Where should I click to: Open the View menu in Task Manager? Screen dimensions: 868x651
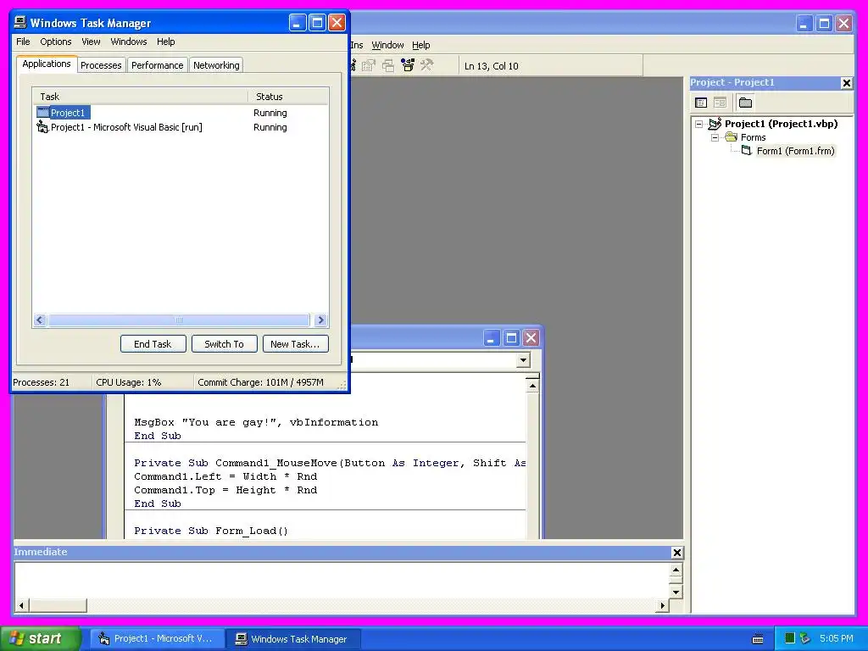click(91, 42)
